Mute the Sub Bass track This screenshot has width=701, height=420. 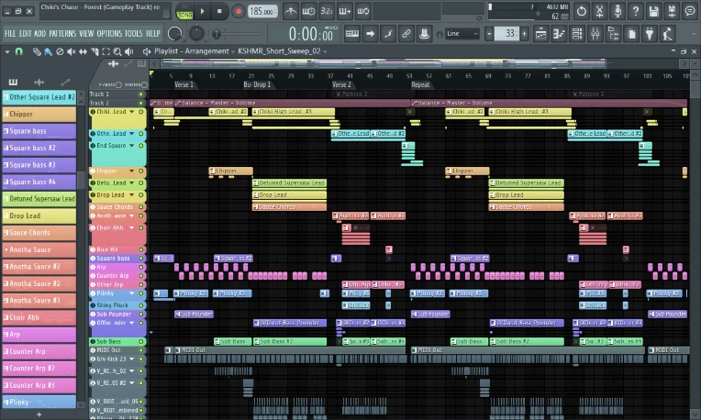140,342
